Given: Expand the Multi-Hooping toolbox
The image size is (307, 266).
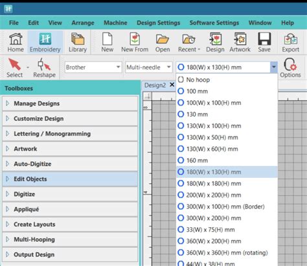Looking at the screenshot, I should [x=70, y=239].
